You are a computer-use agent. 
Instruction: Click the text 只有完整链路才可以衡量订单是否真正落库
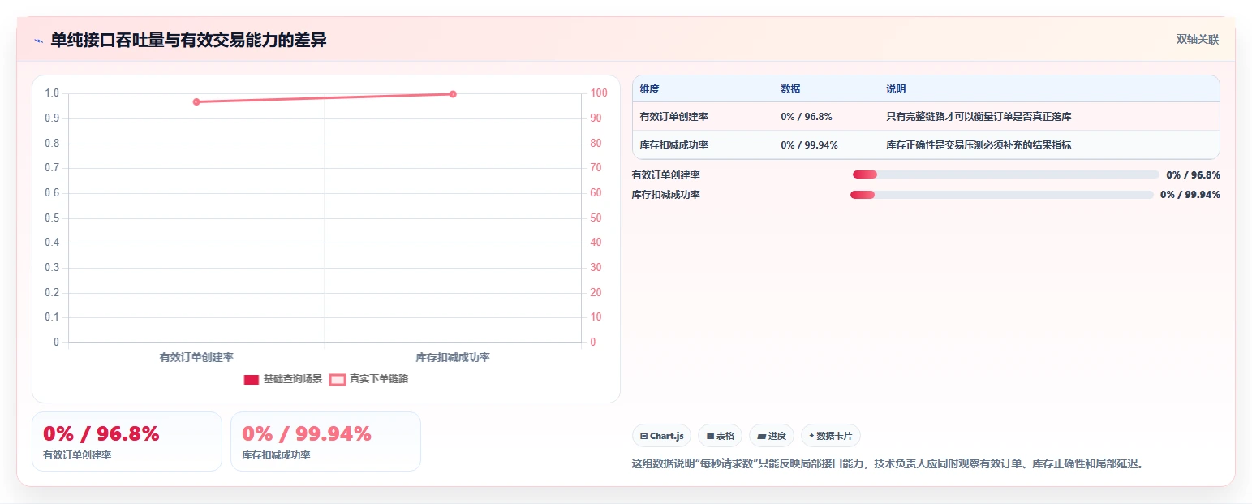point(979,117)
